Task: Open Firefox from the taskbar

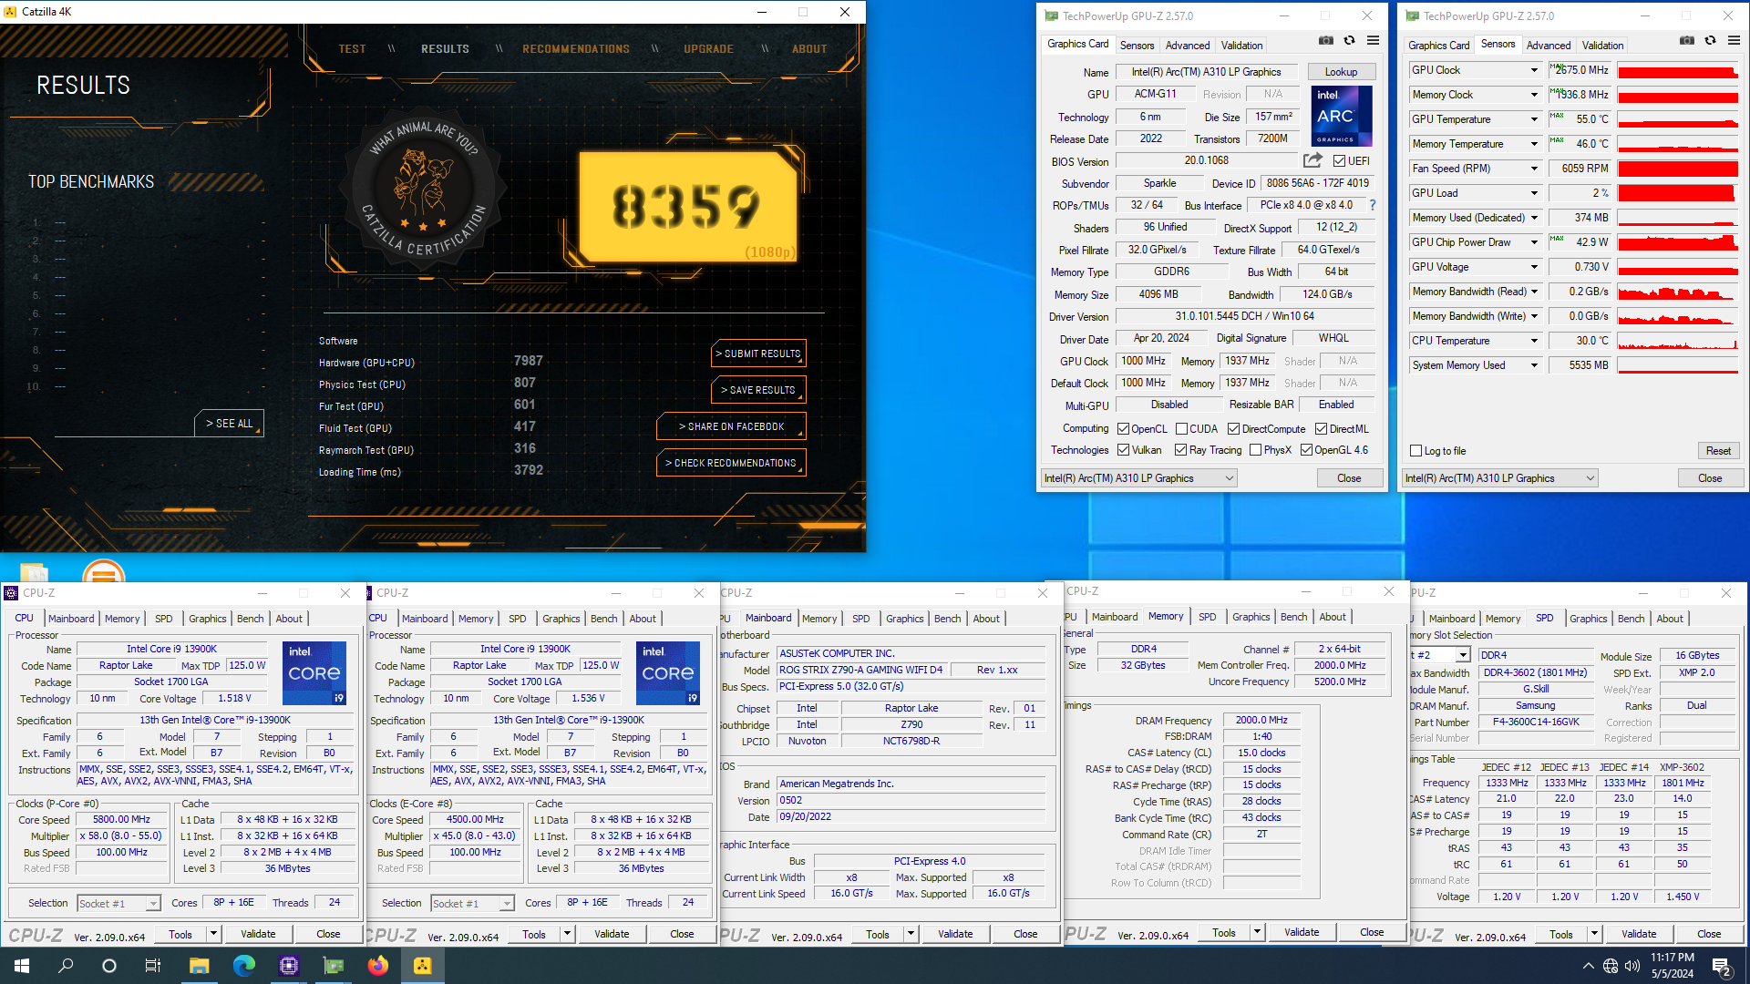Action: point(377,966)
